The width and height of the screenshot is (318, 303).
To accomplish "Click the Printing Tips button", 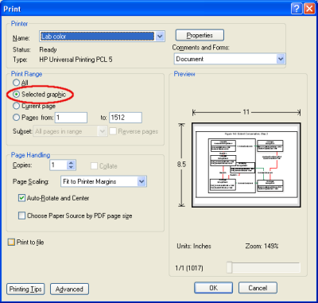I will point(25,289).
